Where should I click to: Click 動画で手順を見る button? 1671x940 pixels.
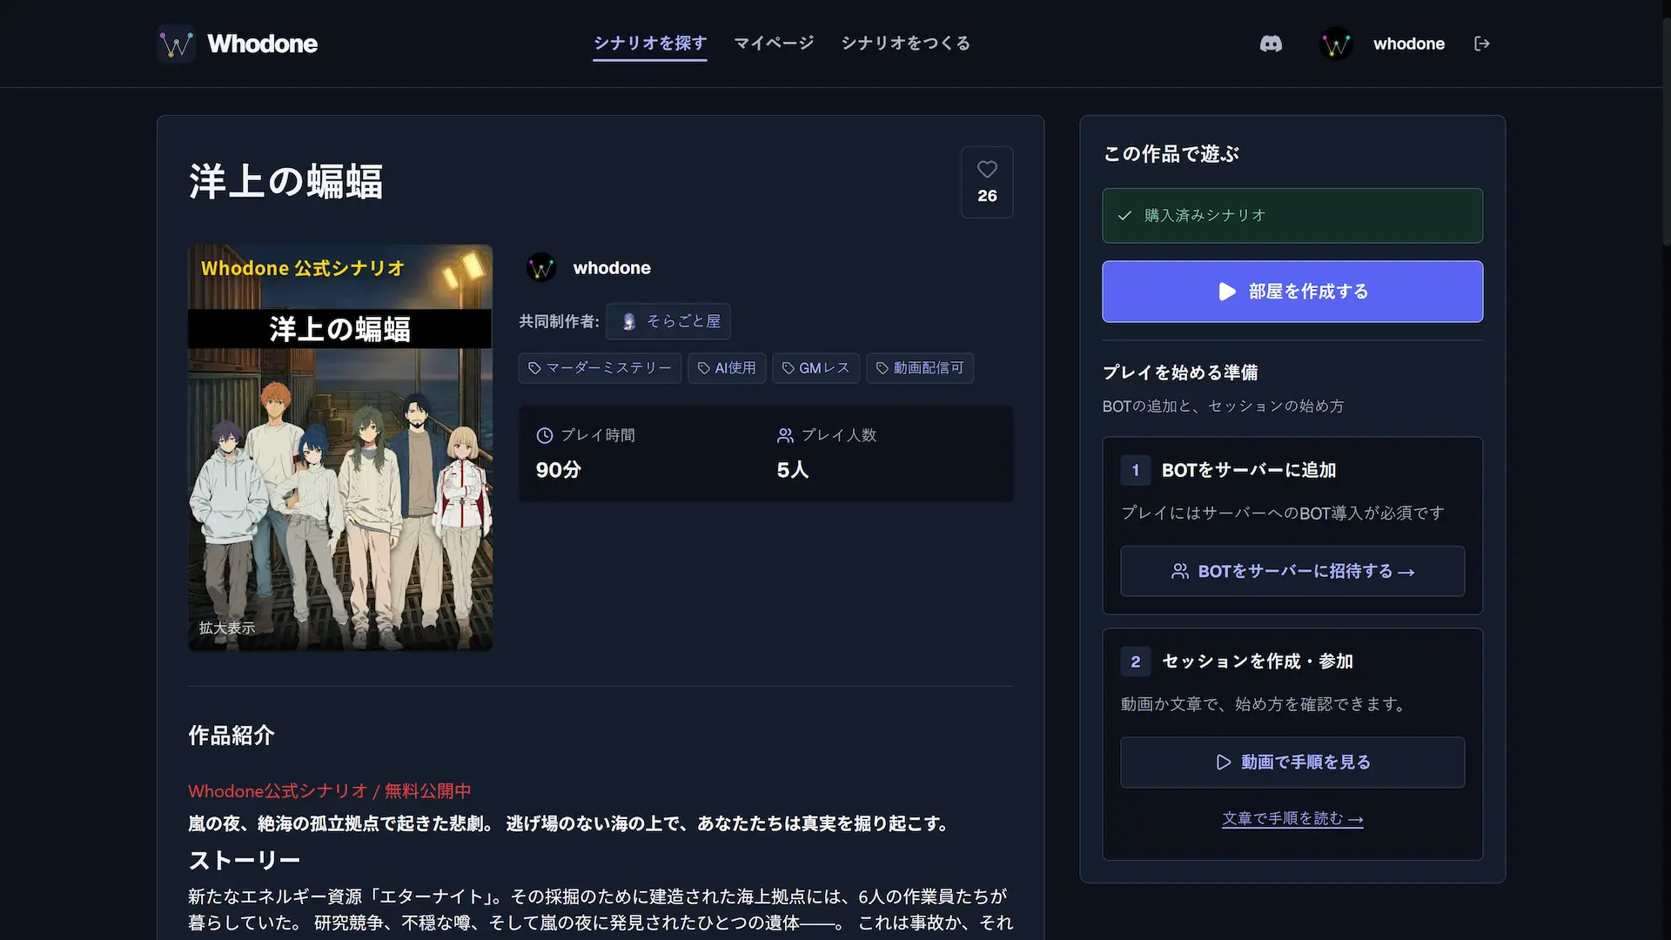[1292, 762]
